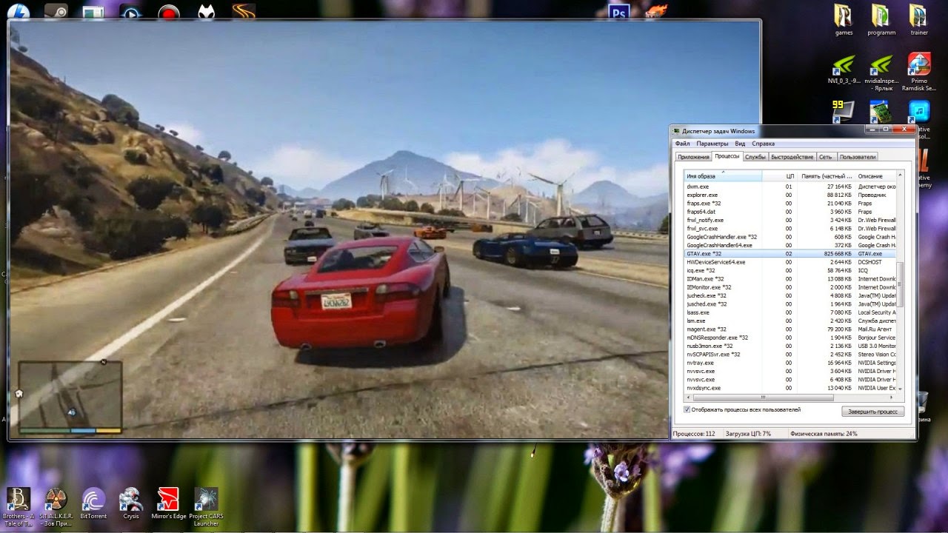The image size is (948, 533).
Task: Open the Photoshop Ps icon at the top
Action: pos(618,11)
